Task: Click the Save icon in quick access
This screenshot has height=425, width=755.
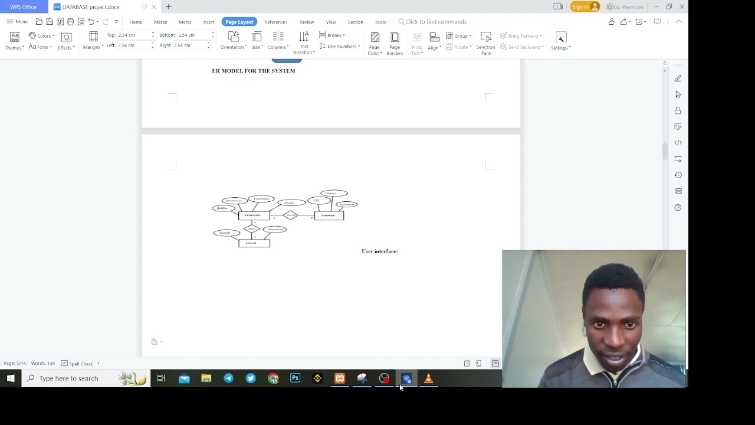Action: [x=50, y=22]
